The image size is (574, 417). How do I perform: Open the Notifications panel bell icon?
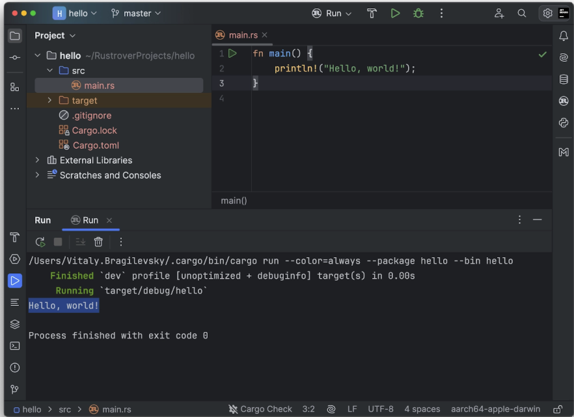click(x=564, y=36)
